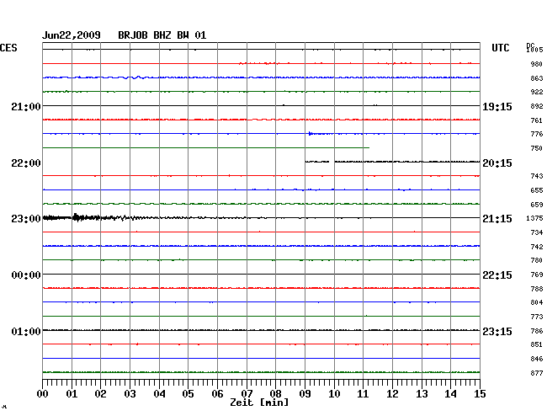Viewport: 547px width, 416px height.
Task: Click the short black segment before the 20:15 trace gap
Action: coord(317,162)
